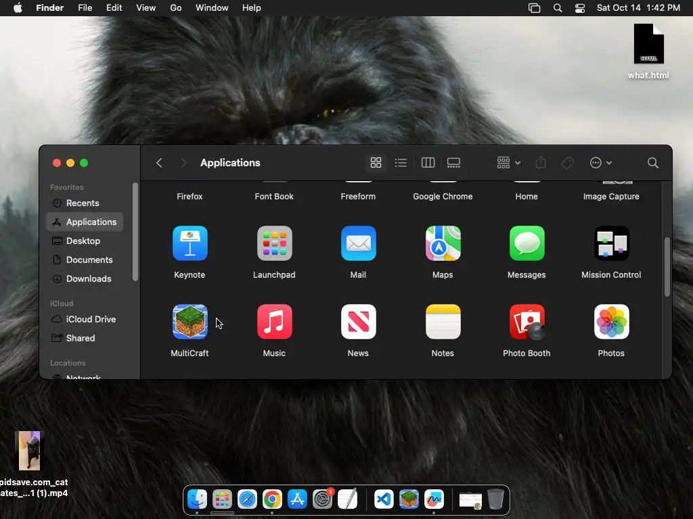The image size is (693, 519).
Task: Select the Photos app icon
Action: [x=611, y=322]
